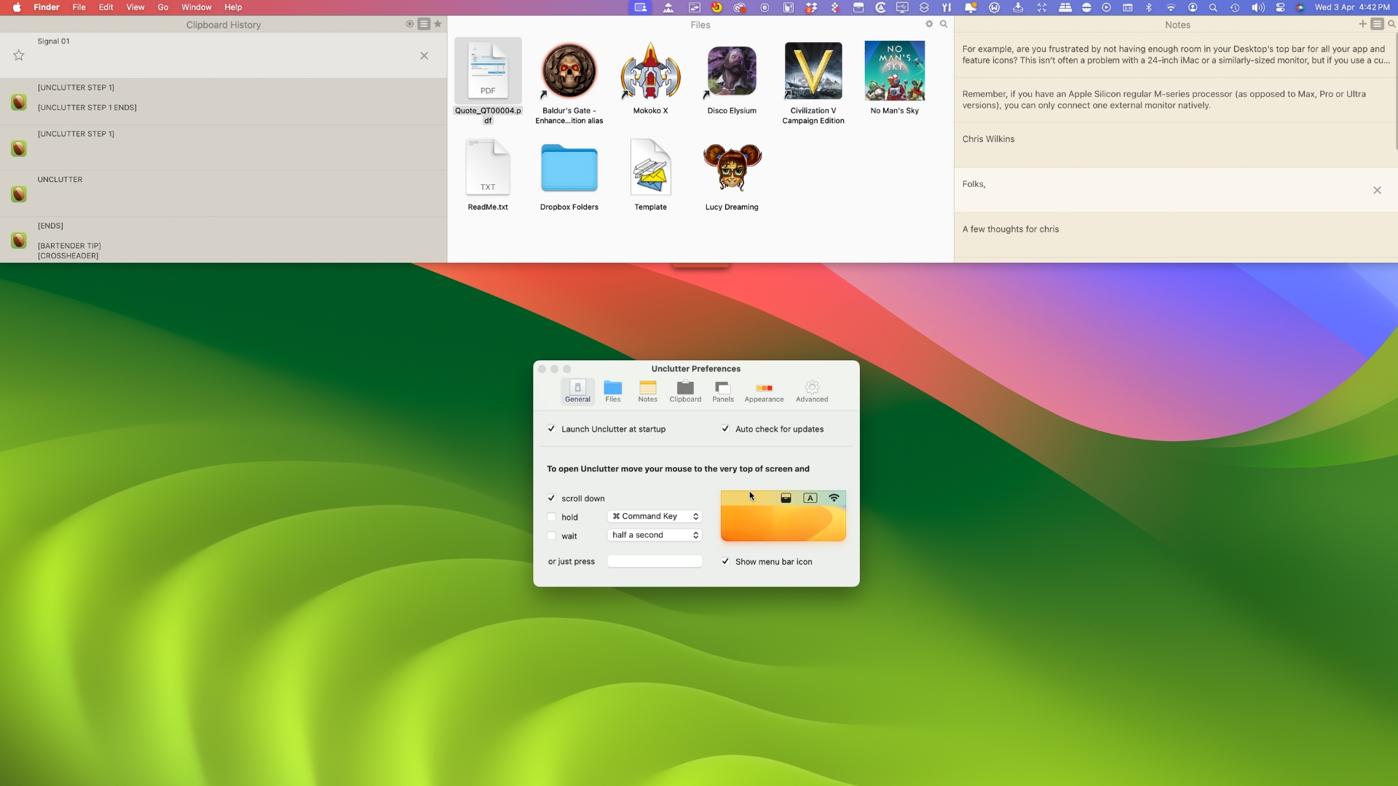Click Finder Window menu item

(196, 8)
